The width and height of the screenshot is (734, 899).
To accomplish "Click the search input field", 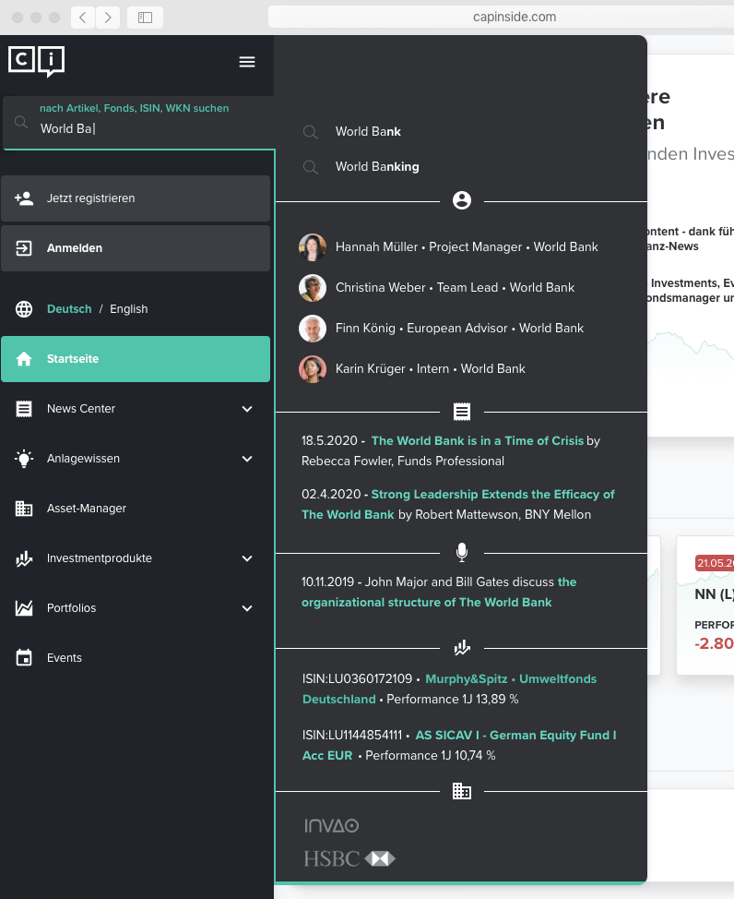I will [x=148, y=129].
